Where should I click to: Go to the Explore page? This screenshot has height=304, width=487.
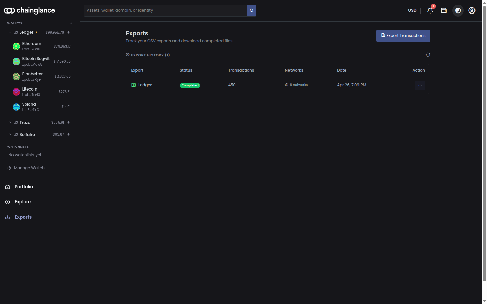pyautogui.click(x=23, y=202)
